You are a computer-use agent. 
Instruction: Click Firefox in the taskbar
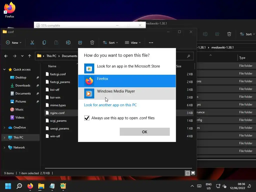[x=30, y=186]
